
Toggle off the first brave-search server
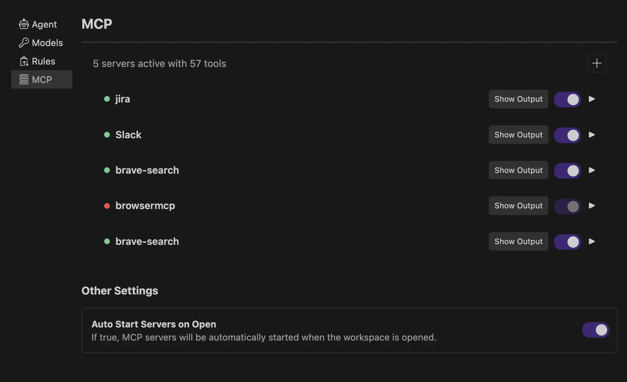pyautogui.click(x=567, y=170)
